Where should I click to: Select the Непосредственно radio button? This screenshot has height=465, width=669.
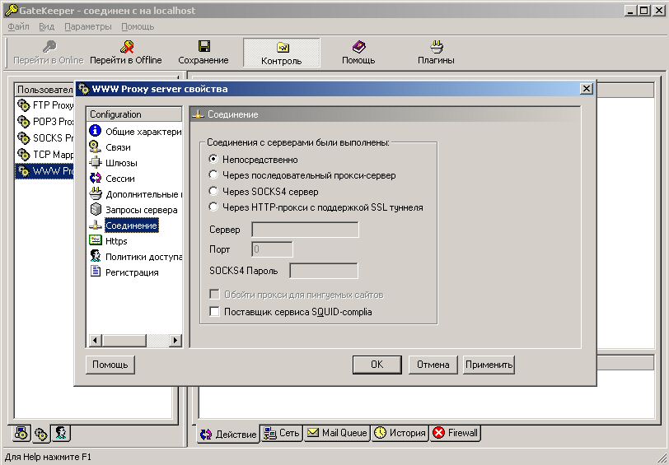click(x=213, y=159)
